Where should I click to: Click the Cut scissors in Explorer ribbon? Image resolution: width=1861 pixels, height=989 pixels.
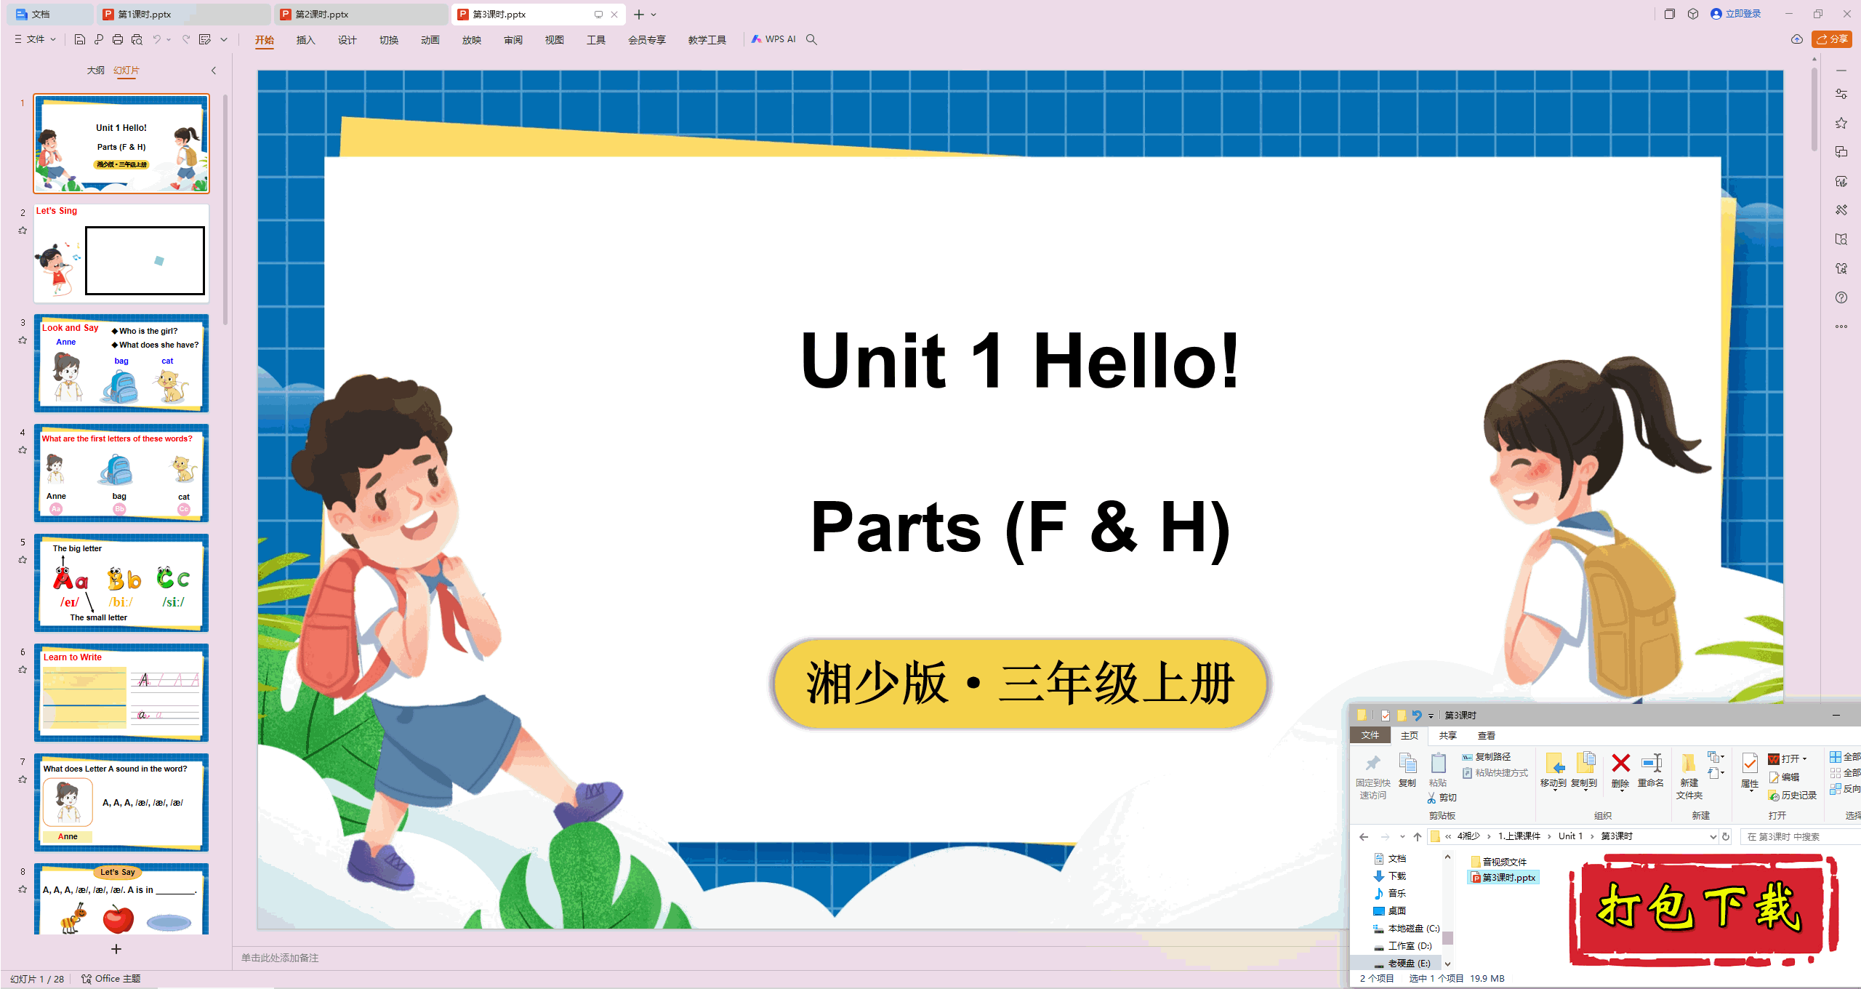(1431, 798)
